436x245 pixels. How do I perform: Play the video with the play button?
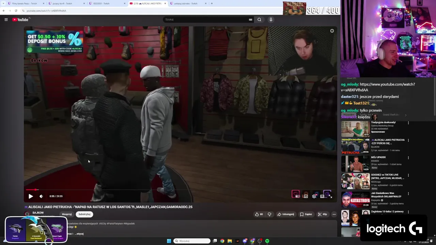[31, 196]
